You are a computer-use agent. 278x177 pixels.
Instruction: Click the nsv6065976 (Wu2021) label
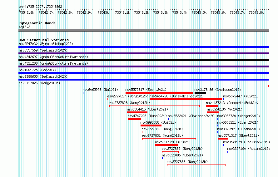coord(100,90)
